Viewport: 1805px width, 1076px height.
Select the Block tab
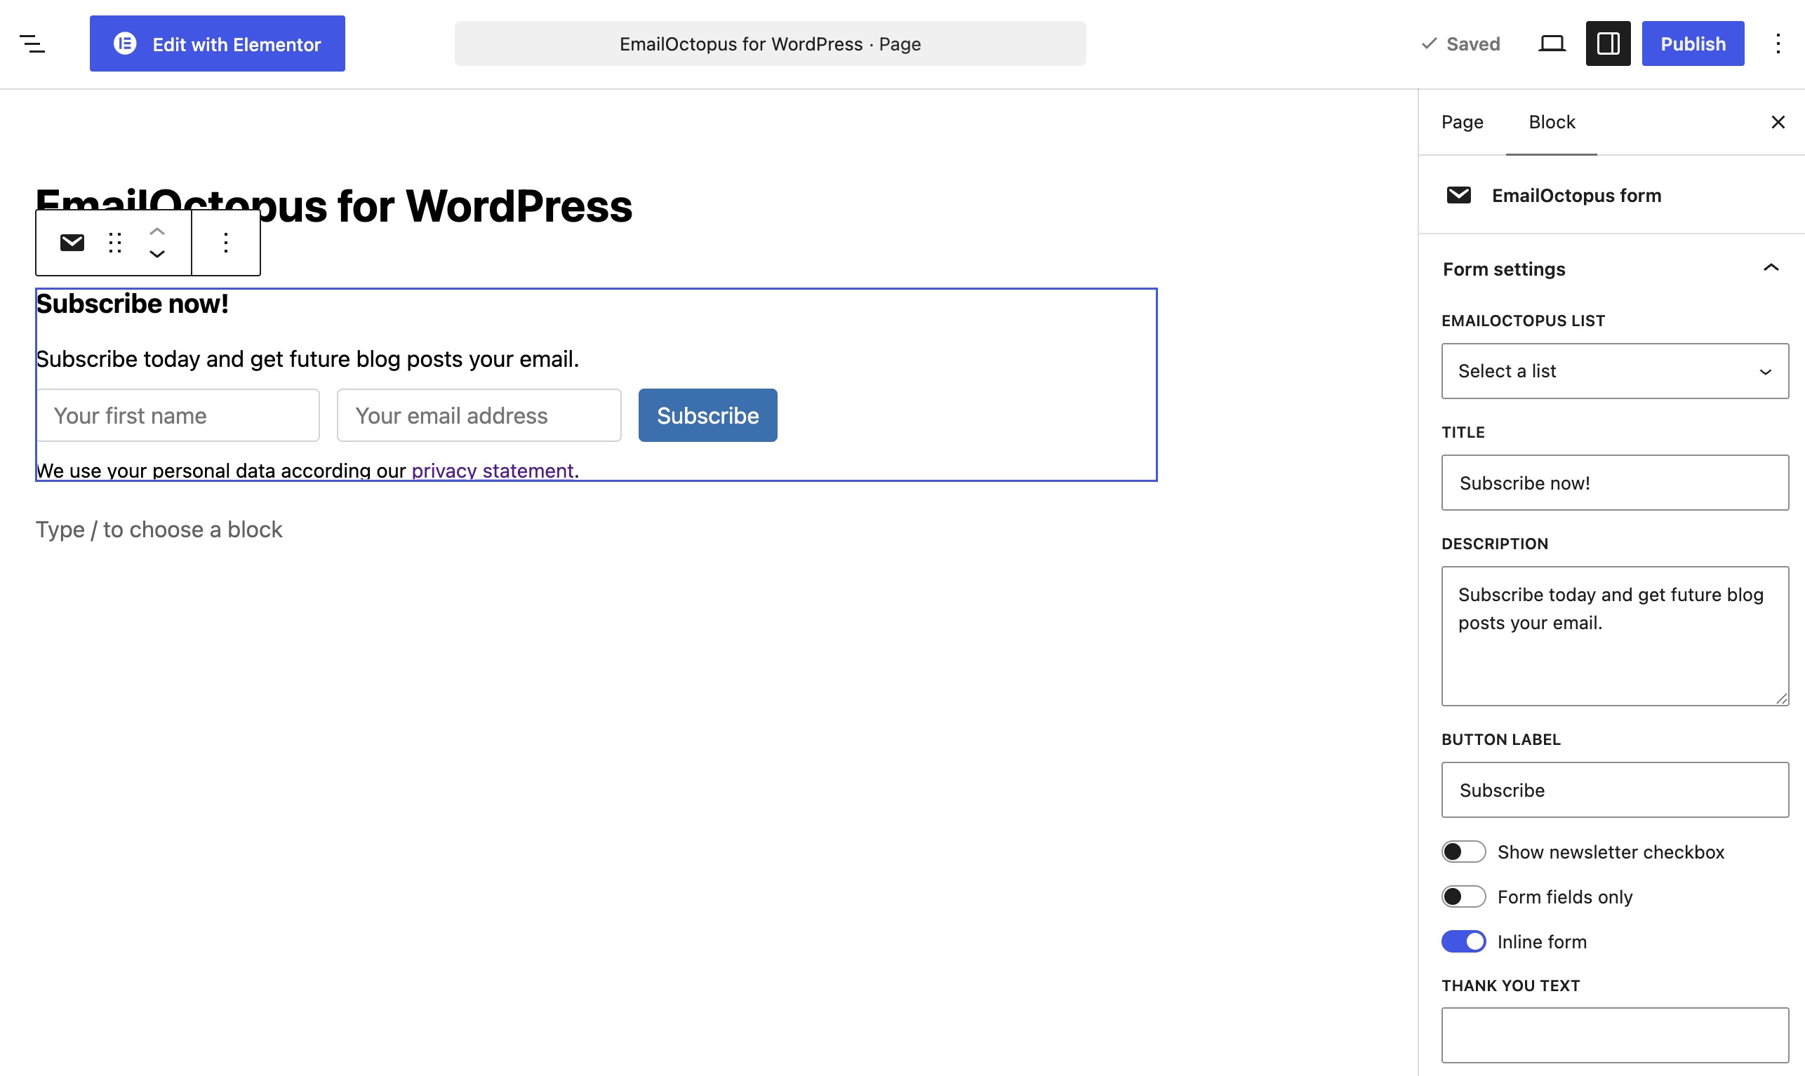click(1551, 122)
